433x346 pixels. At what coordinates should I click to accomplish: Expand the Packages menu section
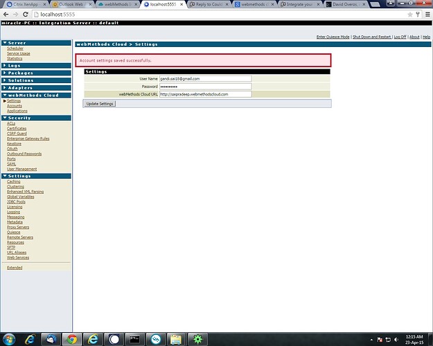pyautogui.click(x=36, y=73)
